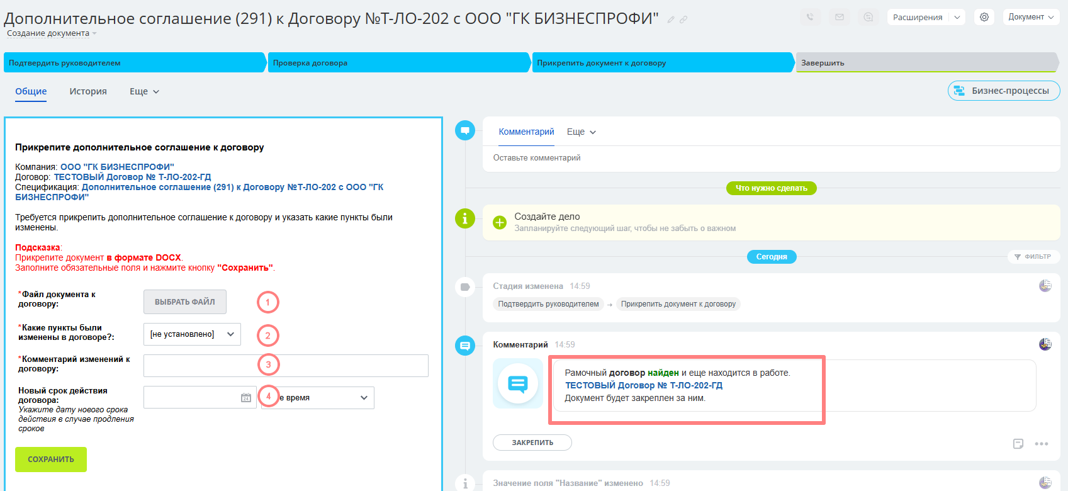Click the calendar icon in date field
Viewport: 1068px width, 491px height.
tap(246, 398)
